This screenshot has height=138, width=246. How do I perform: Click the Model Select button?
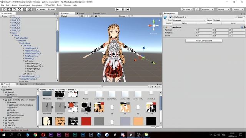coord(184,23)
